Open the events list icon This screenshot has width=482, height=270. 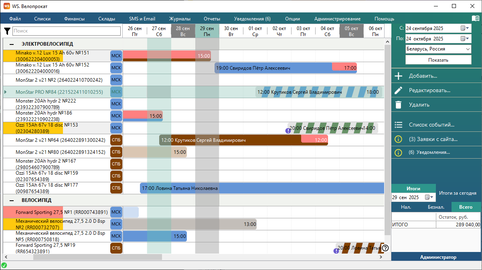click(x=398, y=125)
